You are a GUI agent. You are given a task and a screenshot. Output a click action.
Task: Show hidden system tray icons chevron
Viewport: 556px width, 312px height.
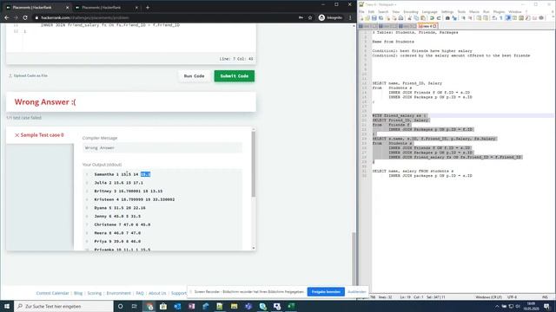[x=497, y=306]
